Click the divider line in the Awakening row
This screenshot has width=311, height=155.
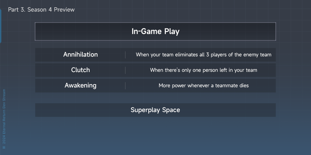125,86
